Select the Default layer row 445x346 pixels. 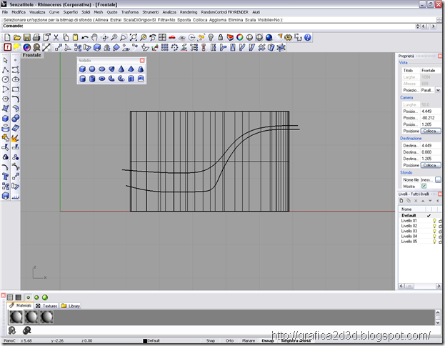pyautogui.click(x=420, y=215)
